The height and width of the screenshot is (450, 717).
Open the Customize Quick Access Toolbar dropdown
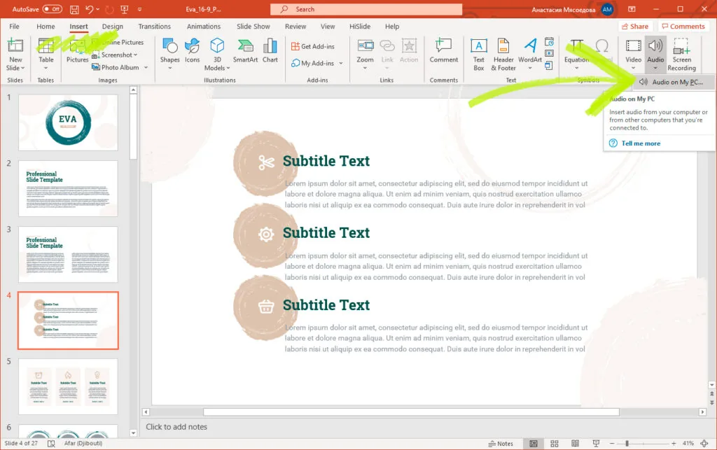[x=139, y=9]
